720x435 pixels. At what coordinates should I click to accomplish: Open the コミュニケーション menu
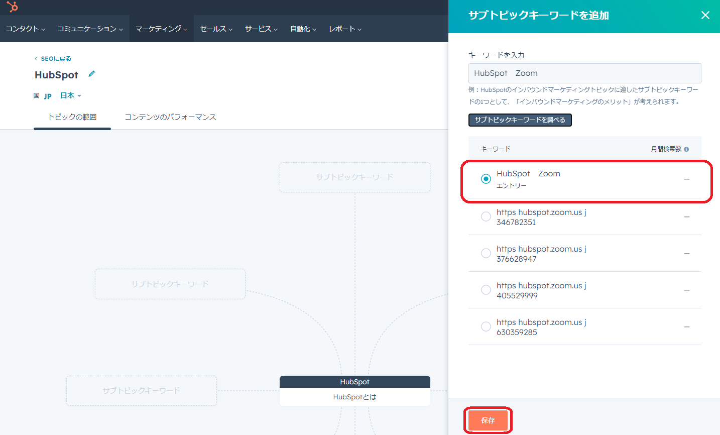[x=90, y=29]
